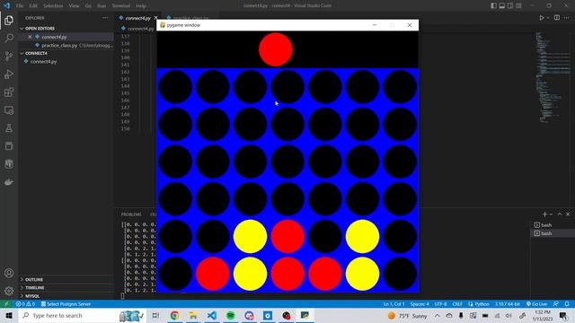This screenshot has height=323, width=575.
Task: Open the Extensions view
Action: pos(9,92)
